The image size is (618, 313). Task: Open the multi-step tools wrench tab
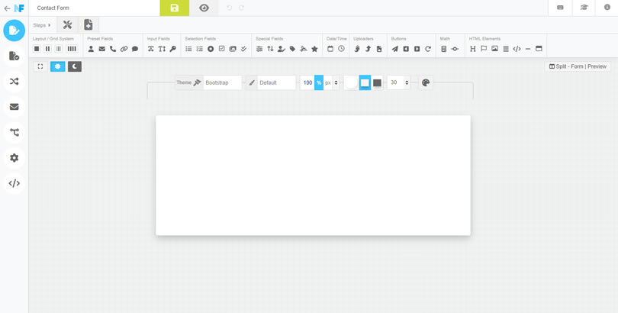point(67,25)
